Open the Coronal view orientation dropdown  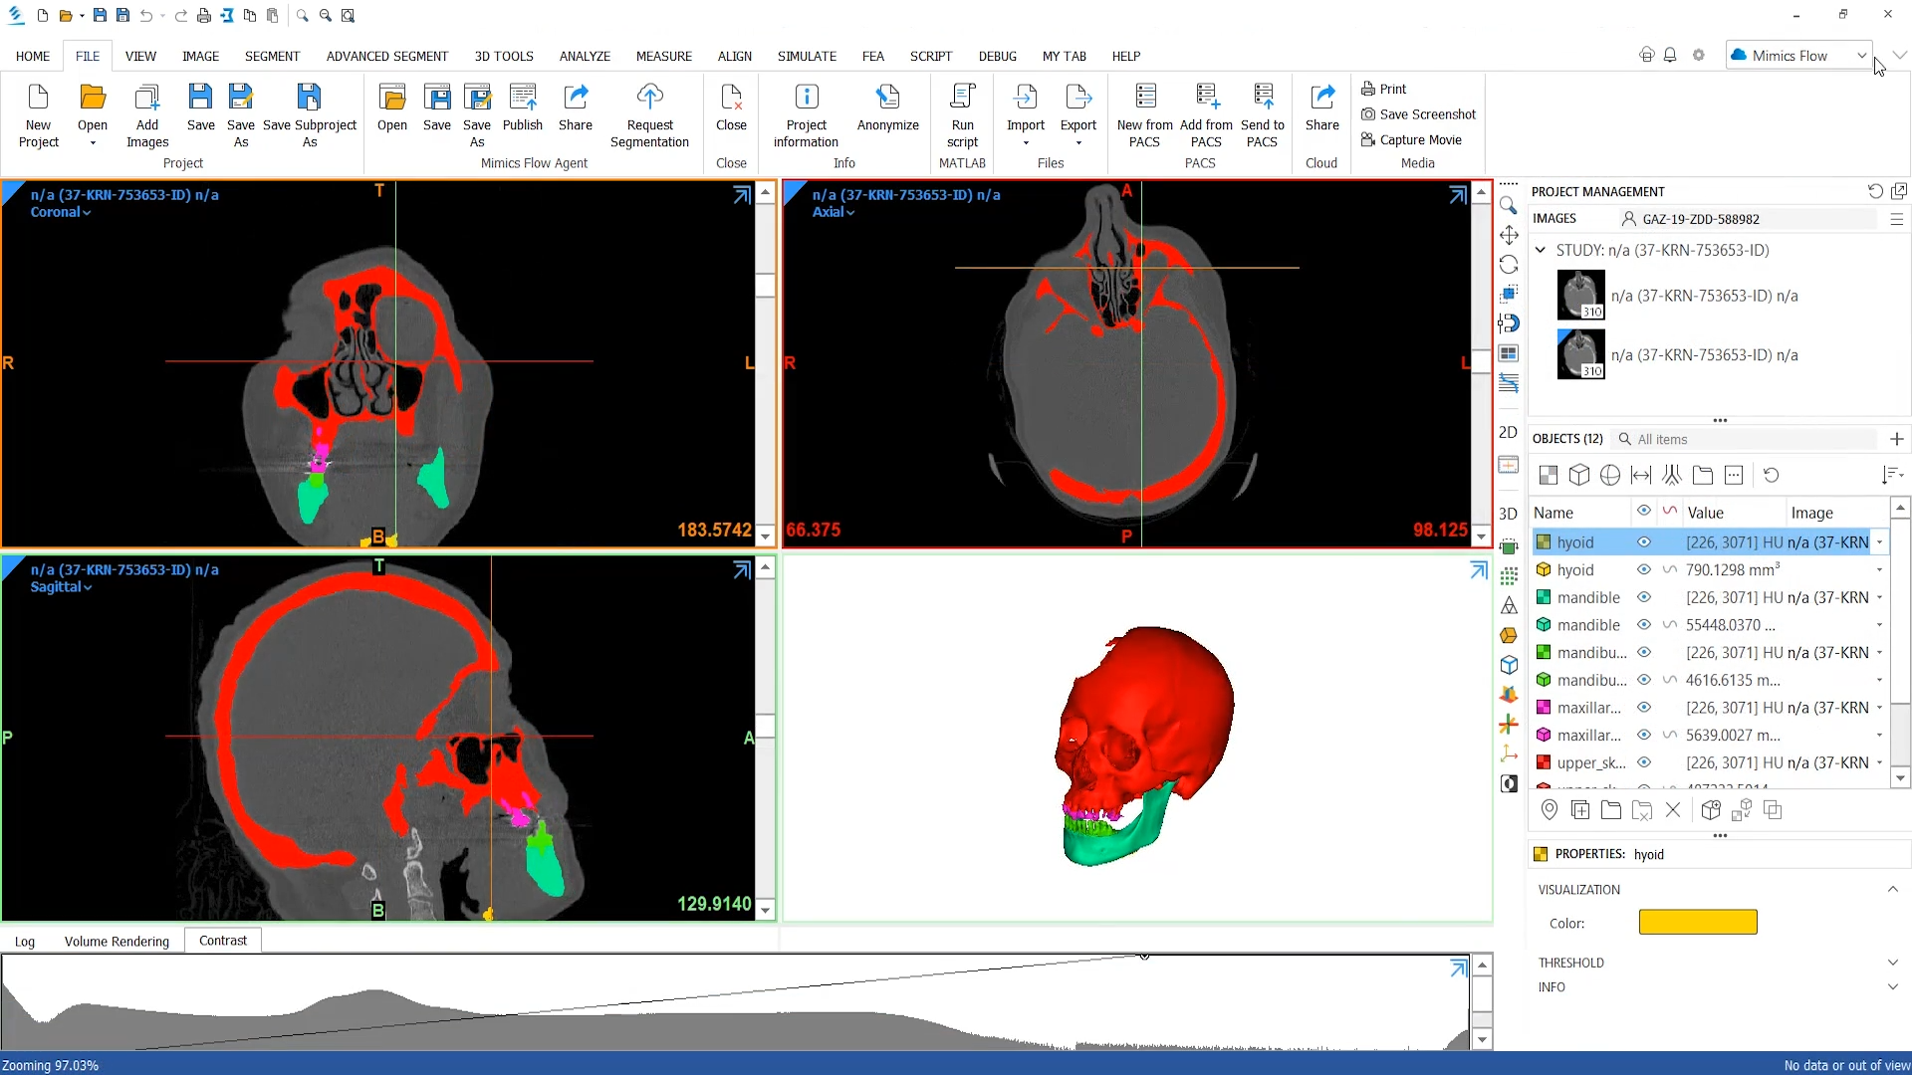click(x=61, y=212)
